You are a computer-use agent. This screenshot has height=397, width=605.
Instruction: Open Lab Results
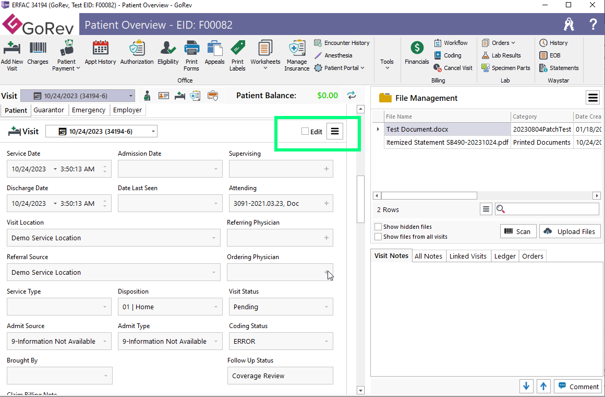click(x=501, y=55)
